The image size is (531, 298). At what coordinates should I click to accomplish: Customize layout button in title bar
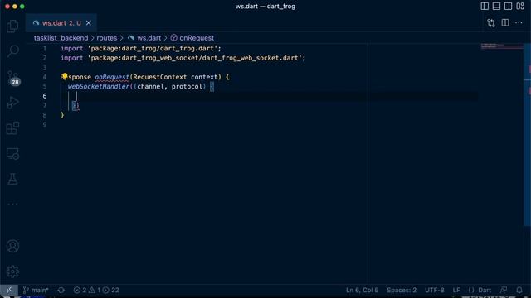click(520, 6)
